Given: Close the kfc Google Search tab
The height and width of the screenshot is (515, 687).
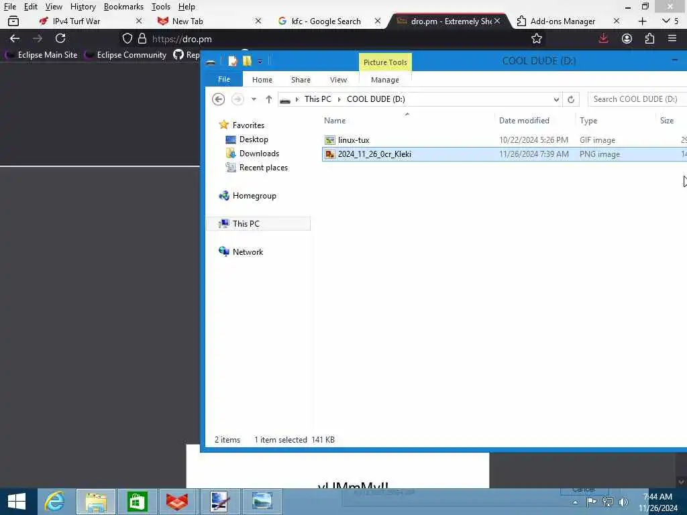Looking at the screenshot, I should click(378, 21).
